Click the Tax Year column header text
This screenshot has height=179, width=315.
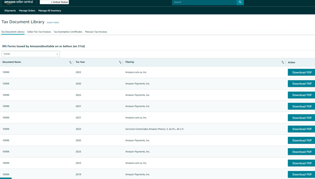coord(80,62)
